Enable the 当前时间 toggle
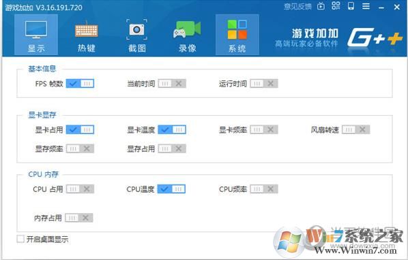This screenshot has width=408, height=260. pyautogui.click(x=172, y=84)
